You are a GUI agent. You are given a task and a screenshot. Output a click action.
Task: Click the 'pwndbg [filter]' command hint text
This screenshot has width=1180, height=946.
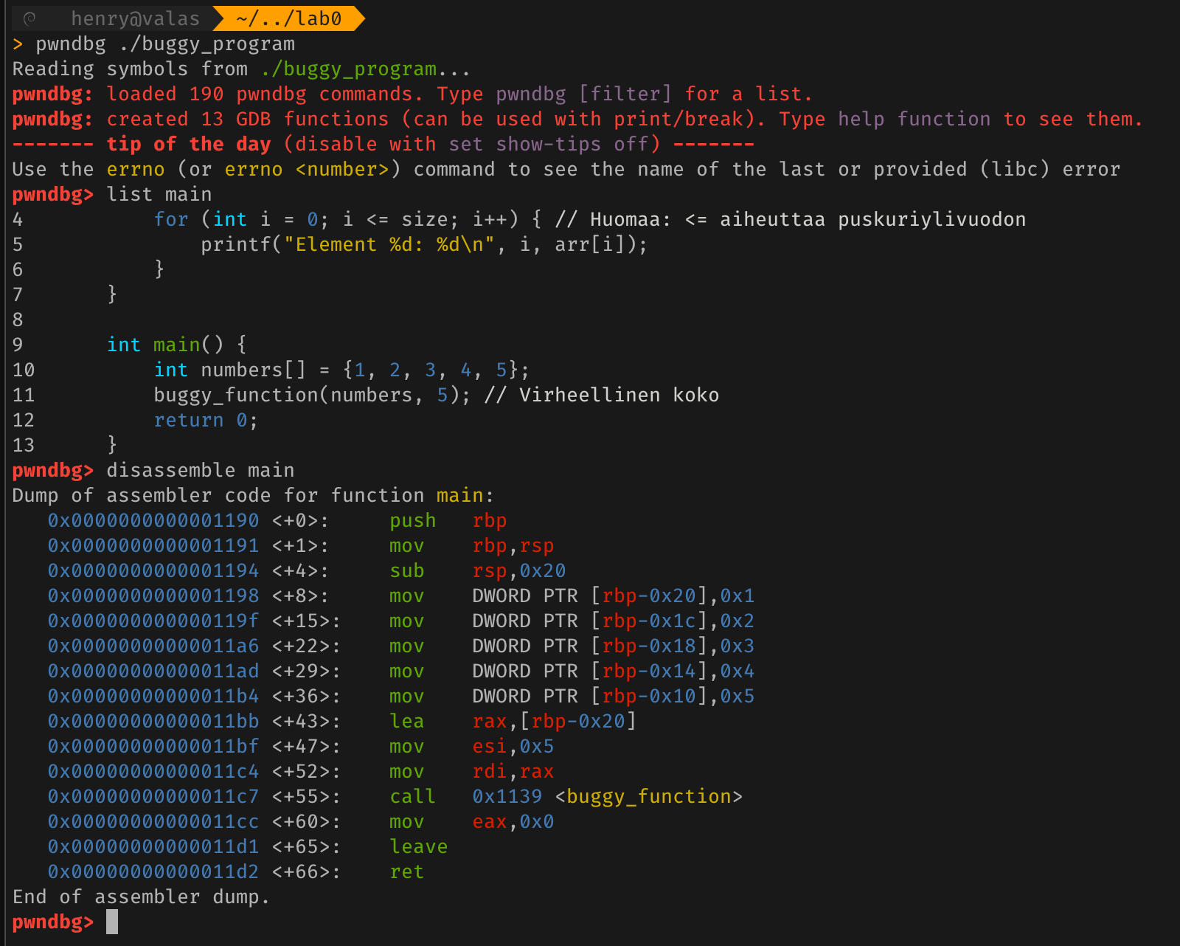coord(583,94)
